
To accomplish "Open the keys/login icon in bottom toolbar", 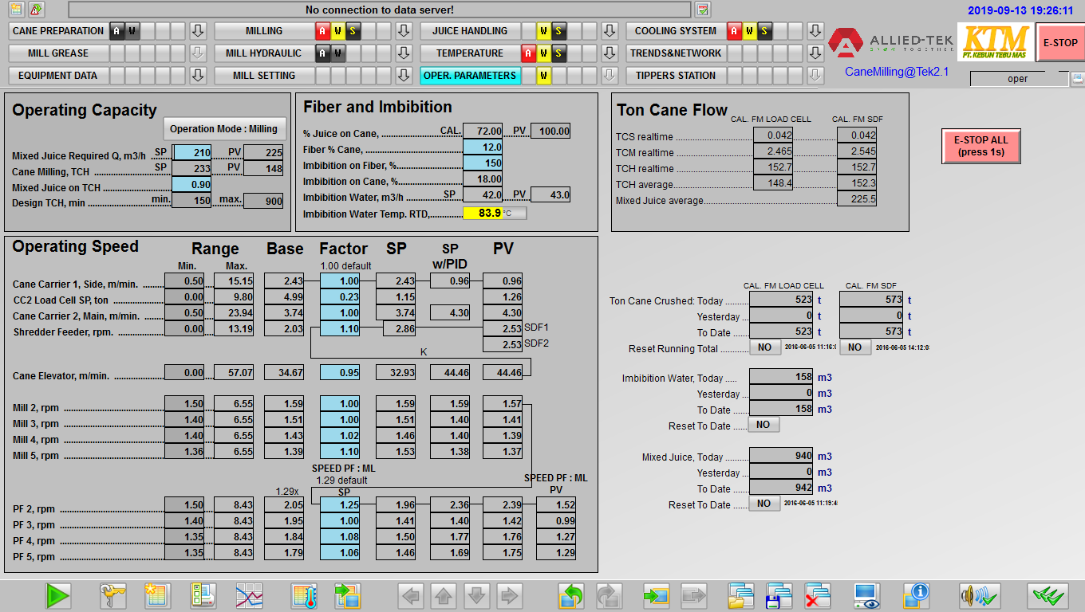I will tap(112, 595).
